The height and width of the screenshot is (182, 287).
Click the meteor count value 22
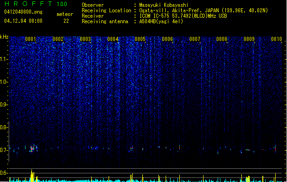coord(66,21)
